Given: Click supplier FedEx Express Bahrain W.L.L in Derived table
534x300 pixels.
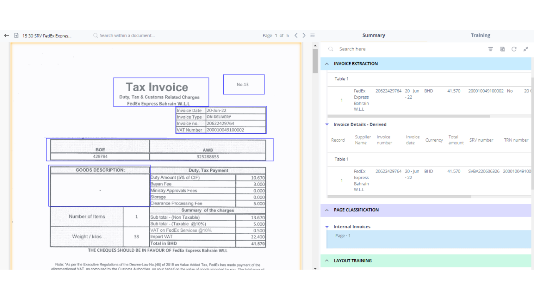Looking at the screenshot, I should (361, 180).
